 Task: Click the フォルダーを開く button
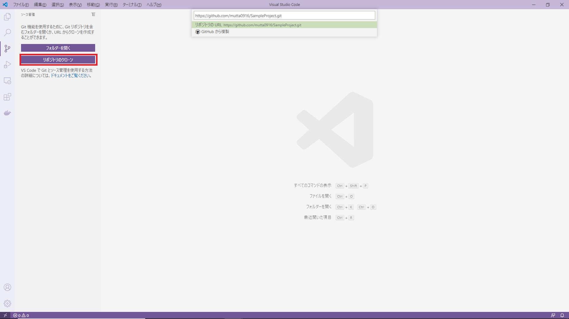tap(58, 48)
